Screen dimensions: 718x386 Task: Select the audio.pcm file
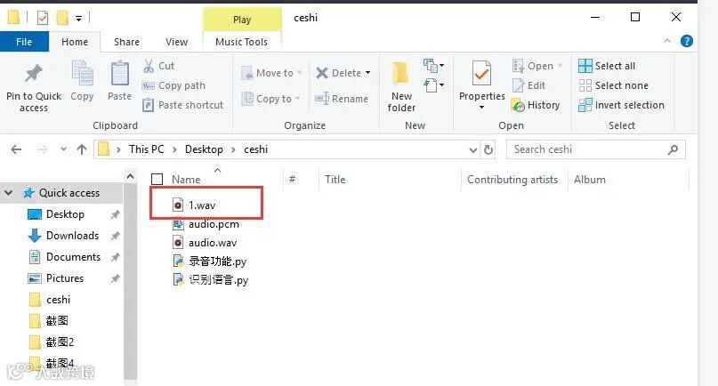coord(206,224)
